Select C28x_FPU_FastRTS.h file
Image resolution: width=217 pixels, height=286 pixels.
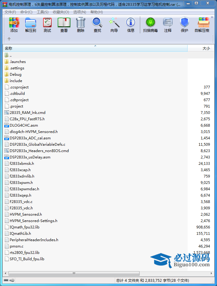point(25,119)
